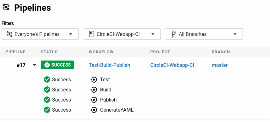Click the WORKFLOW column header
The image size is (270, 122).
(x=101, y=52)
